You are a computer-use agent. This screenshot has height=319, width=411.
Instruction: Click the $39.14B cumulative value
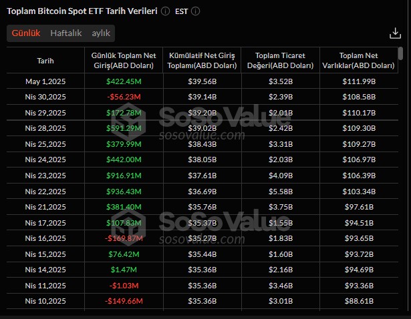202,97
